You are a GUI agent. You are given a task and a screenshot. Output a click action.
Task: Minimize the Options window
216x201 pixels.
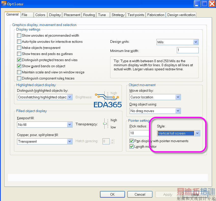[197, 4]
